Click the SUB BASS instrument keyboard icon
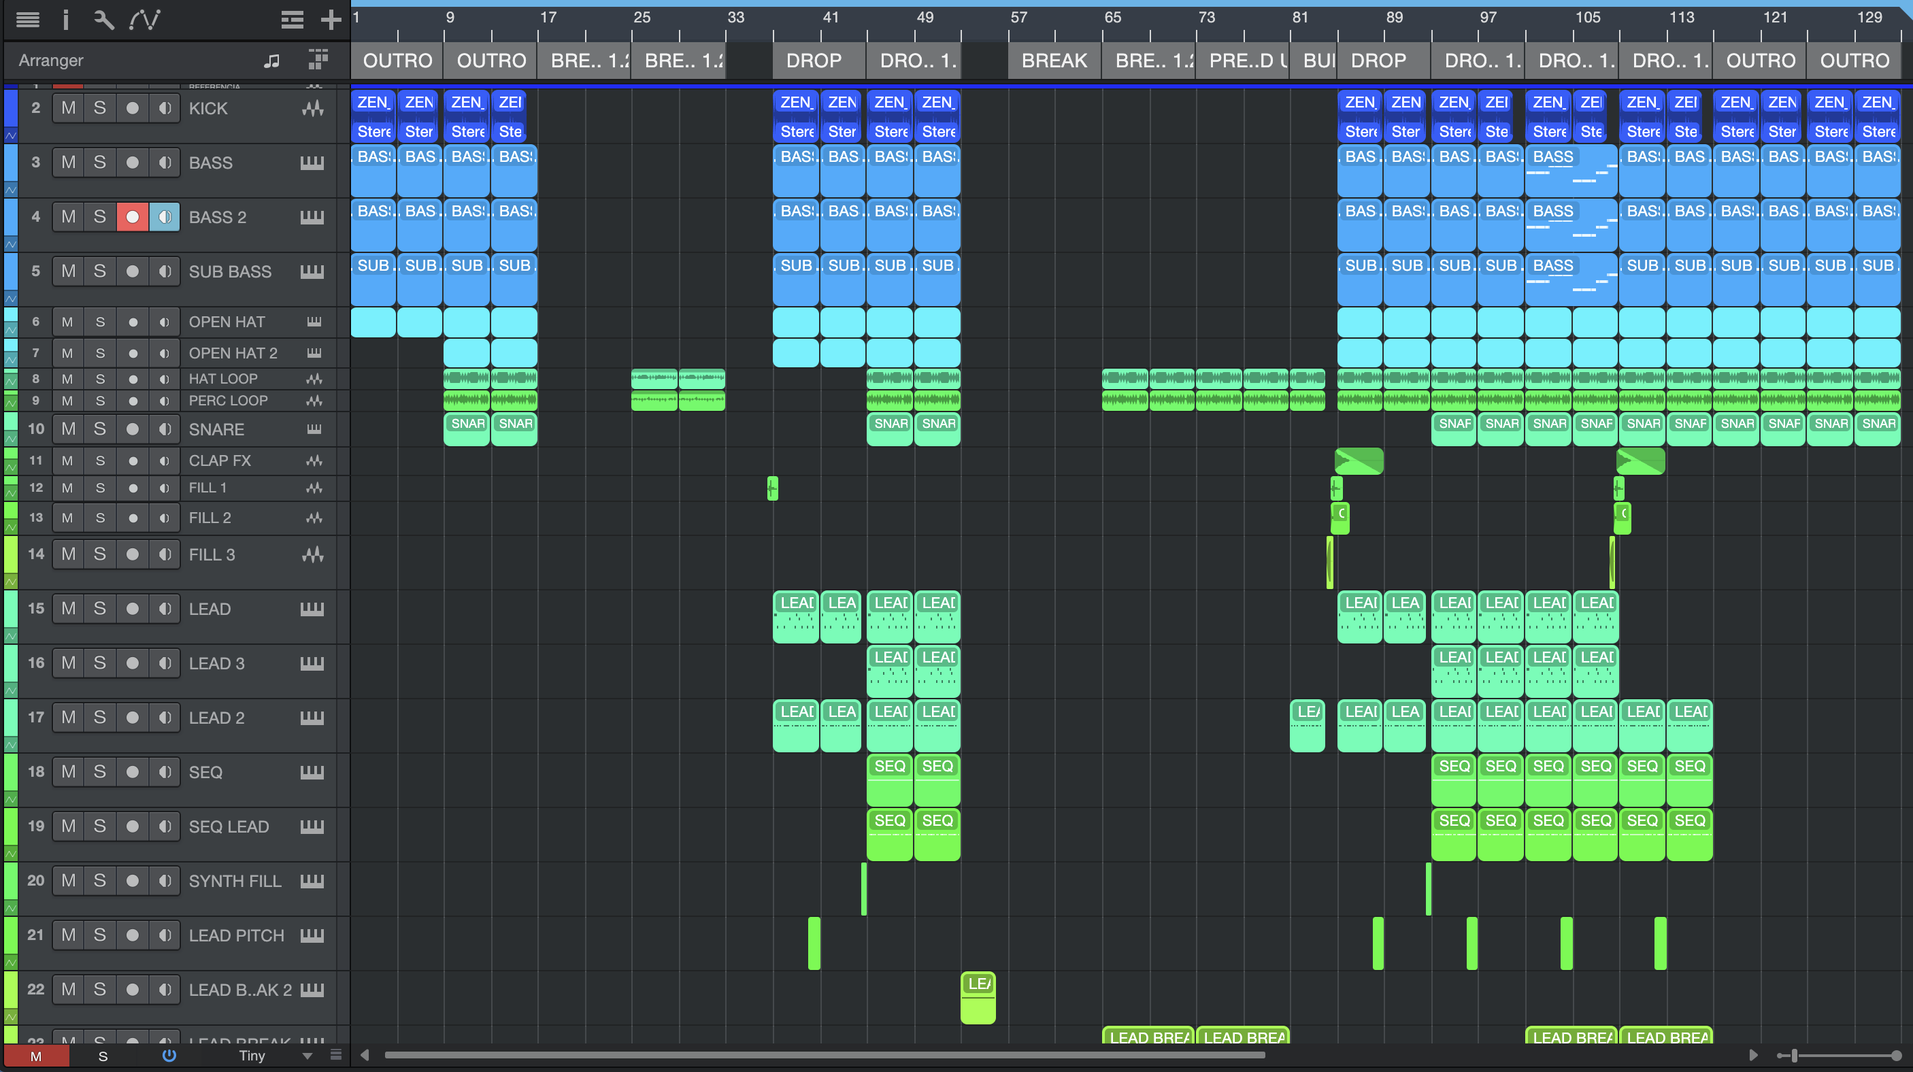The width and height of the screenshot is (1913, 1072). pos(312,271)
